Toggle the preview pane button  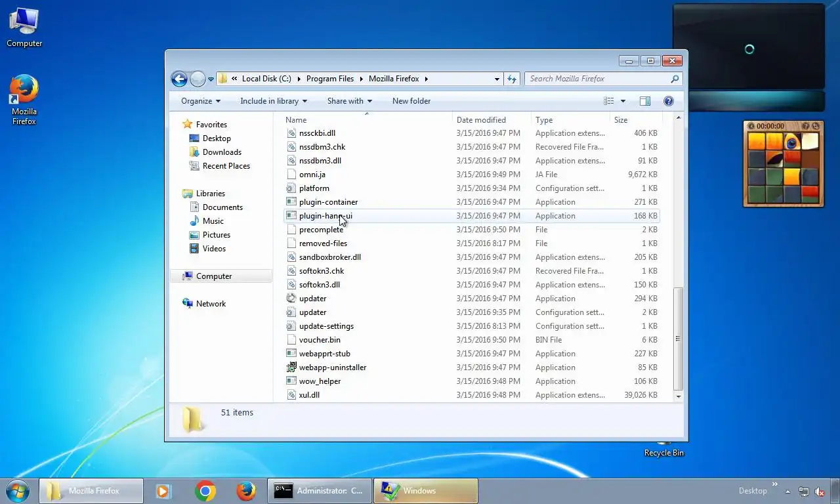pos(645,101)
